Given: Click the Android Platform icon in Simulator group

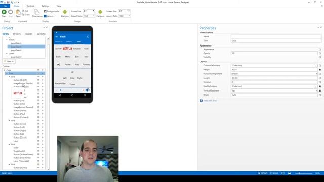Looking at the screenshot, I should (x=100, y=12).
